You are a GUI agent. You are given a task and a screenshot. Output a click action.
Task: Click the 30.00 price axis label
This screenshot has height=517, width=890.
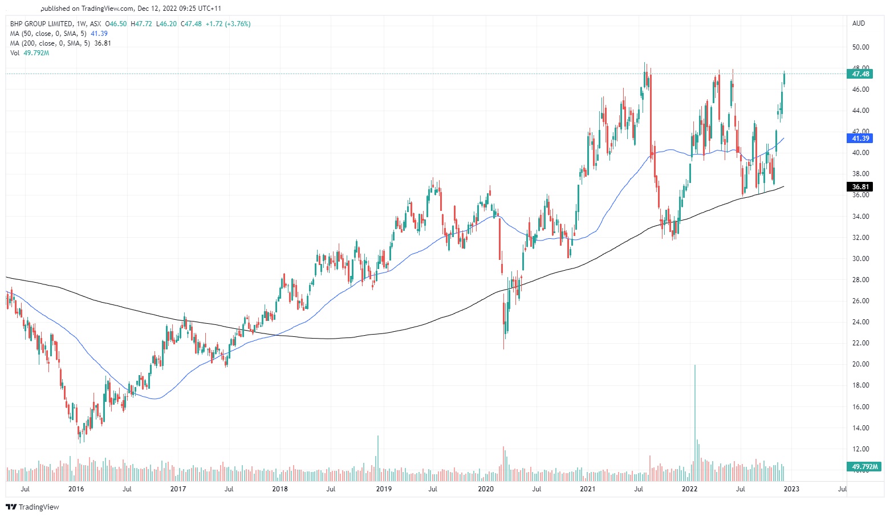[x=861, y=259]
